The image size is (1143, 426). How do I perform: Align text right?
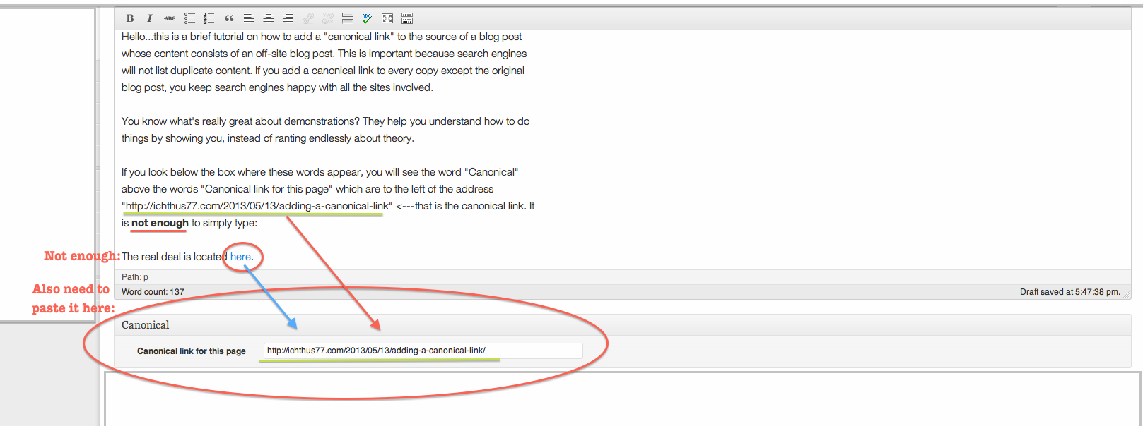(x=288, y=18)
